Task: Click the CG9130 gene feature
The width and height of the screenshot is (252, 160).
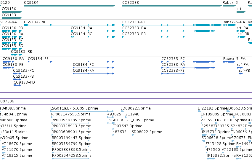Action: [x=12, y=12]
